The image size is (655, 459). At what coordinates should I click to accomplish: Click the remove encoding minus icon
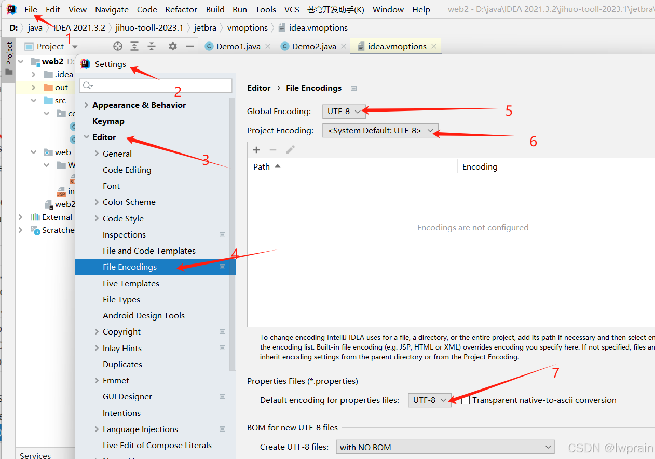point(273,150)
